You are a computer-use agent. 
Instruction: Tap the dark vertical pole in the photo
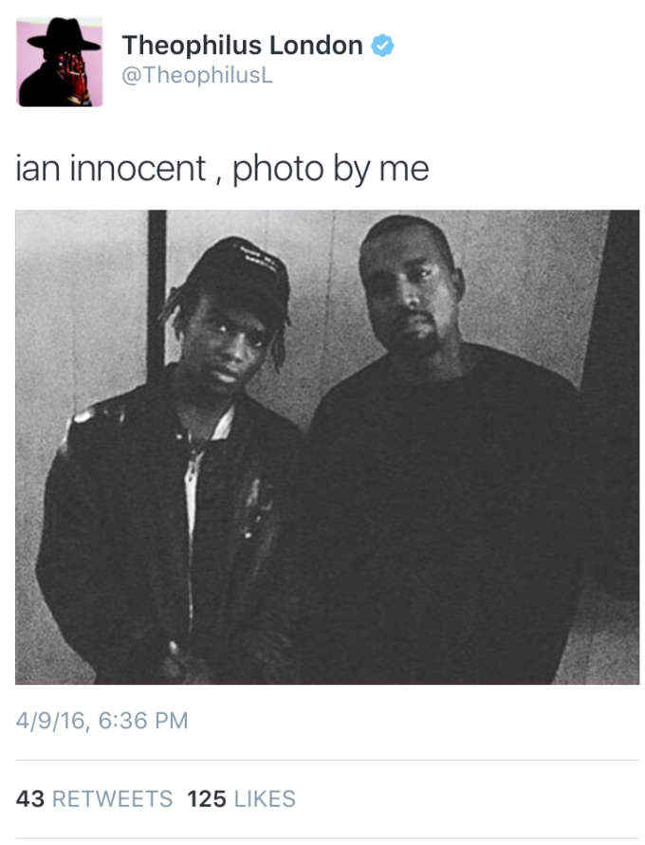coord(157,291)
